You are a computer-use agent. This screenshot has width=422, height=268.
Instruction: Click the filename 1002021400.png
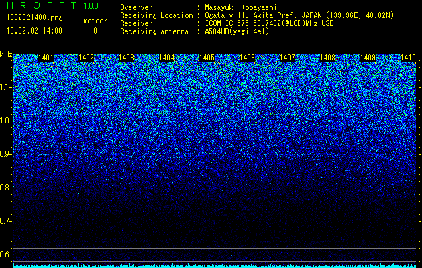pyautogui.click(x=35, y=18)
